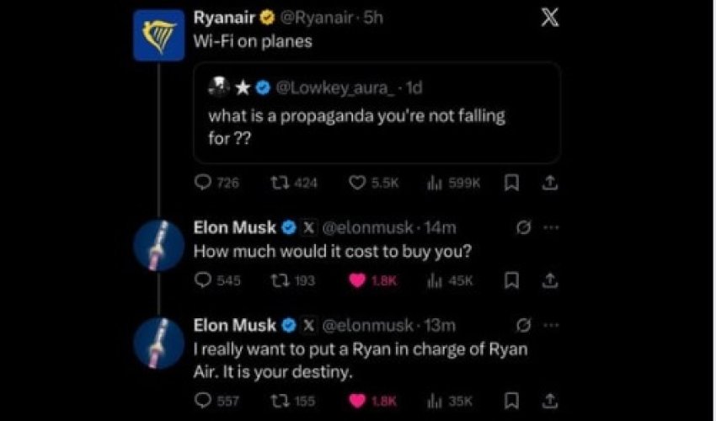Open more options on "cost to buy you" reply
This screenshot has width=716, height=421.
pos(550,228)
